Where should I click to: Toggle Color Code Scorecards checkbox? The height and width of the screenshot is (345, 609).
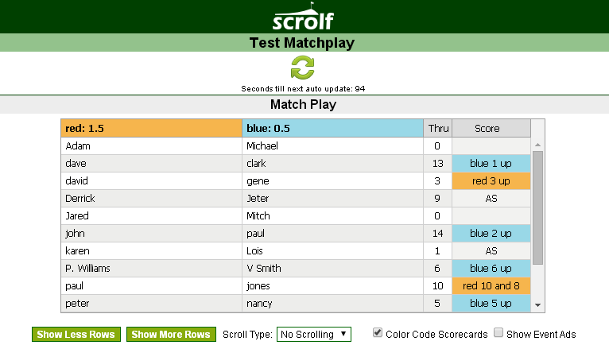(x=377, y=332)
